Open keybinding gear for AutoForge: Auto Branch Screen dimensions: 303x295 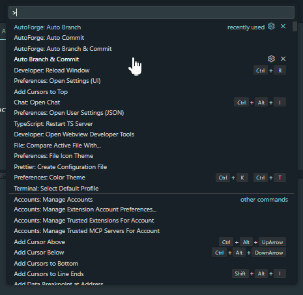[271, 27]
